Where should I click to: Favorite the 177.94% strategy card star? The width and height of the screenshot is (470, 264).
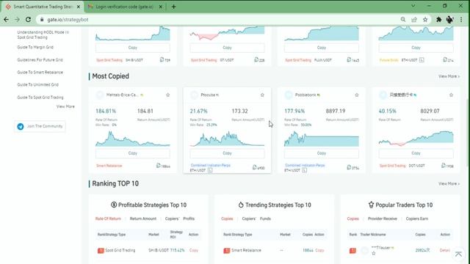[x=357, y=95]
